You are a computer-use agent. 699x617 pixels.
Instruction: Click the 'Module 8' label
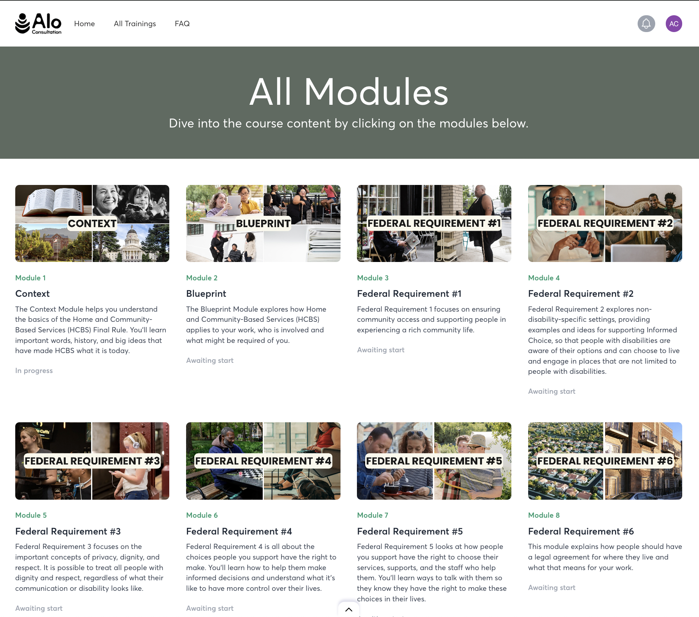point(544,515)
